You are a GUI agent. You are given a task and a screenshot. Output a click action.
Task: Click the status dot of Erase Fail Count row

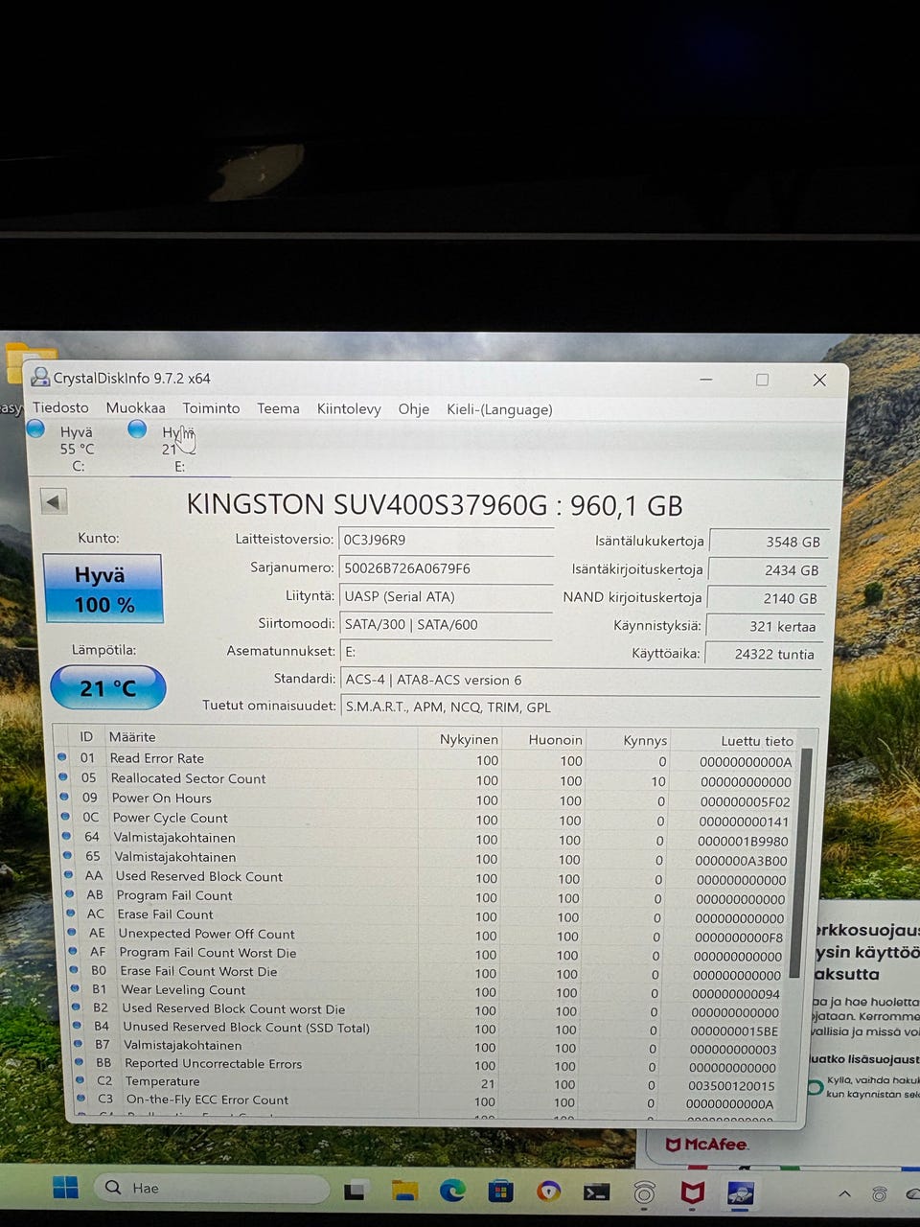pyautogui.click(x=70, y=914)
